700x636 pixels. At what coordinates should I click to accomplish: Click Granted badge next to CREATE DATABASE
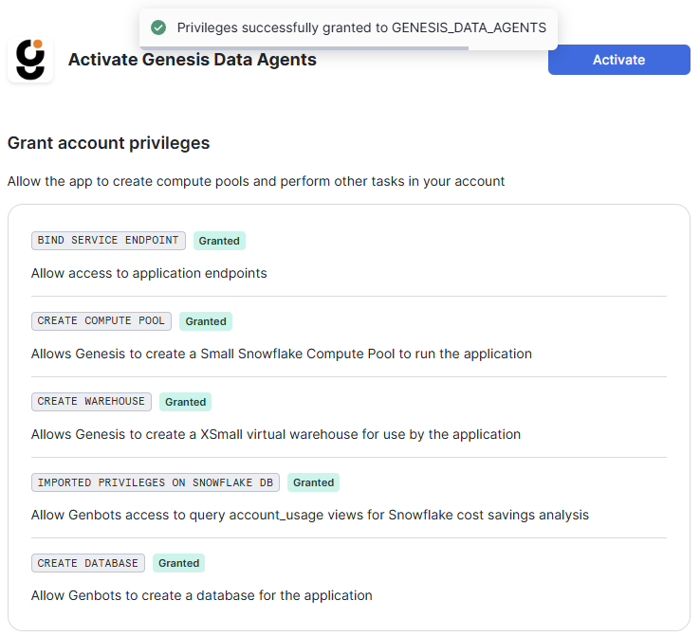click(x=178, y=563)
